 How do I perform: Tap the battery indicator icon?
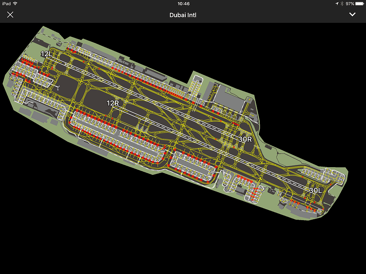pos(360,4)
